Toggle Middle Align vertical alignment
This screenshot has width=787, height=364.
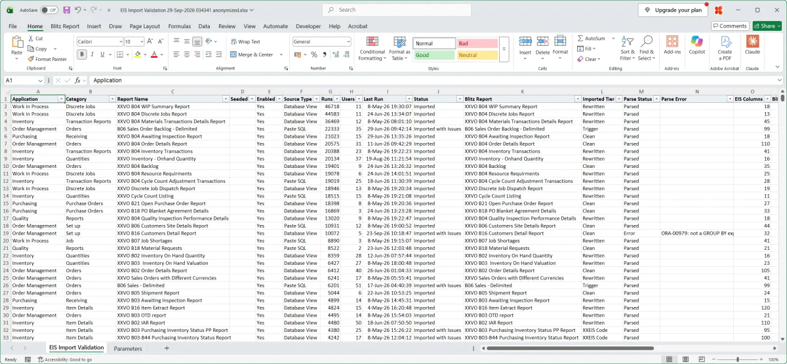click(x=187, y=41)
